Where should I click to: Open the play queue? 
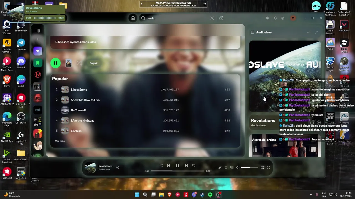(x=226, y=167)
